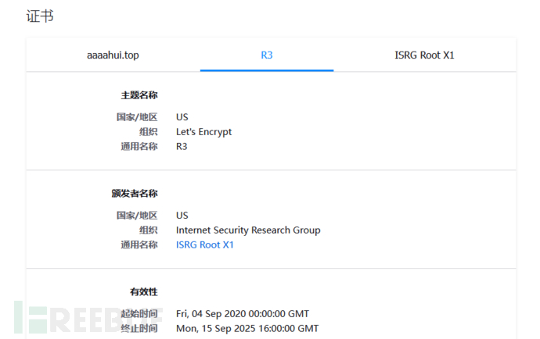Click the 证书 page heading

pyautogui.click(x=40, y=16)
